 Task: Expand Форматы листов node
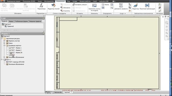[4, 41]
